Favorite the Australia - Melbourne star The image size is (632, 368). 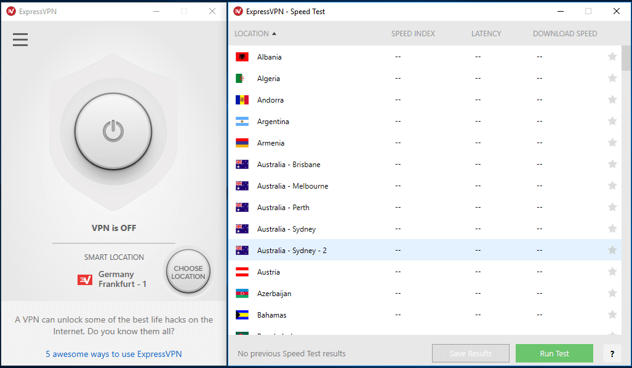[x=612, y=186]
